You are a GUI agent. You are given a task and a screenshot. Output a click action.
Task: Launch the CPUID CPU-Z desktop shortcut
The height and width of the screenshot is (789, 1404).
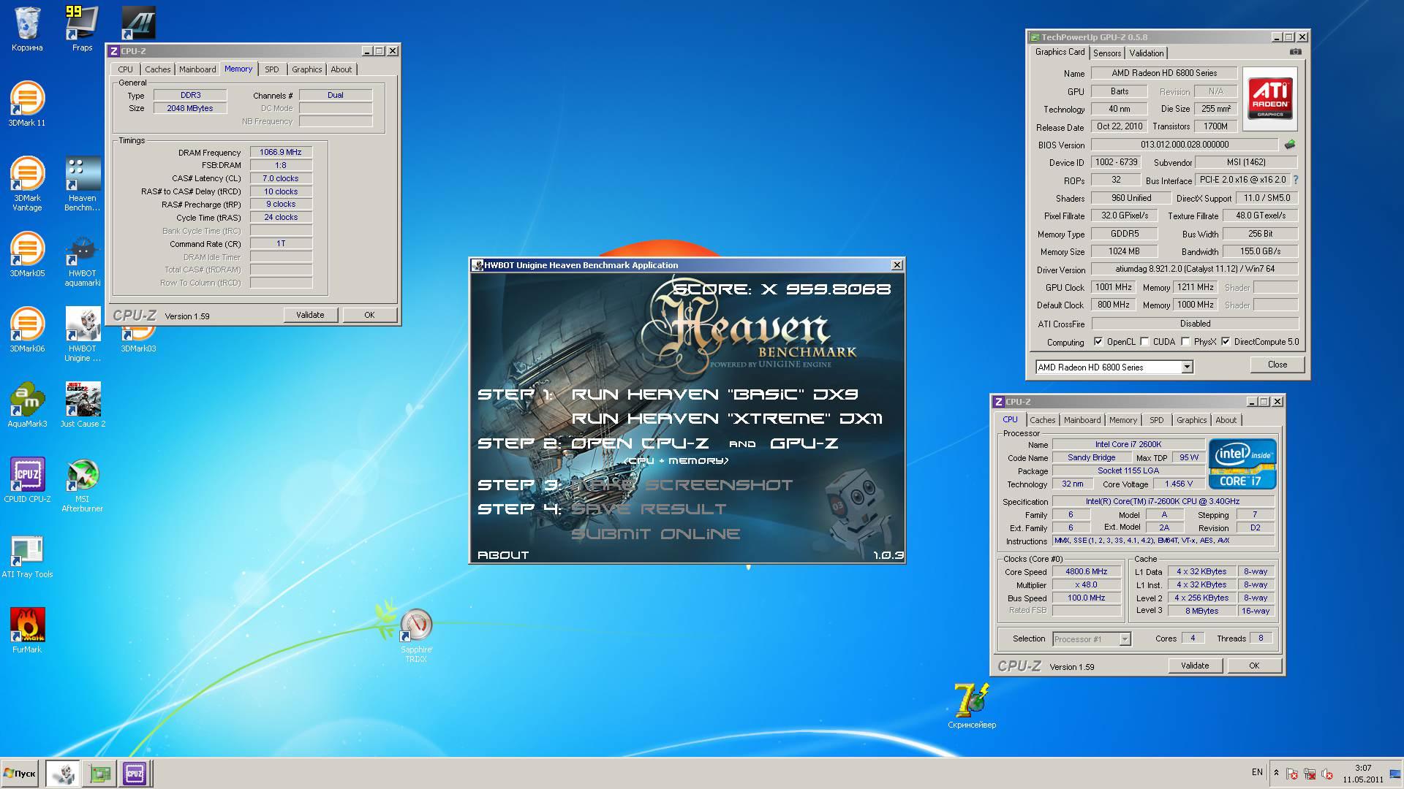click(x=27, y=481)
